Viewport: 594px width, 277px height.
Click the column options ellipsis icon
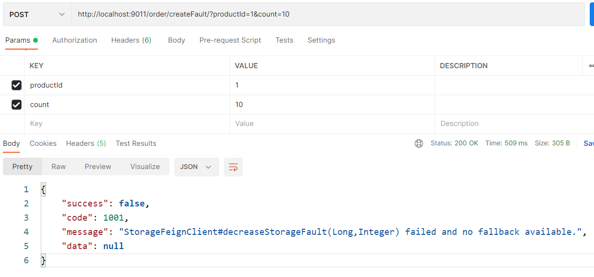coord(591,66)
